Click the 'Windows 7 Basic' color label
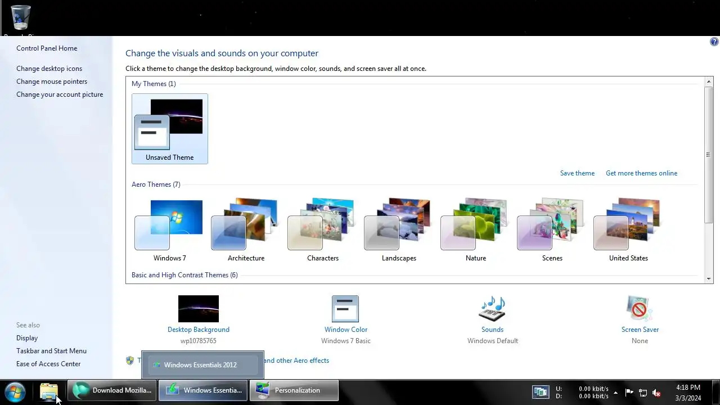 click(346, 341)
